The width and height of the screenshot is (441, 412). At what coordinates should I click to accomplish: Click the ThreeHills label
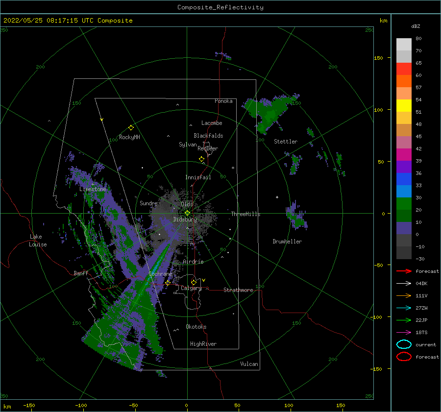pos(245,214)
